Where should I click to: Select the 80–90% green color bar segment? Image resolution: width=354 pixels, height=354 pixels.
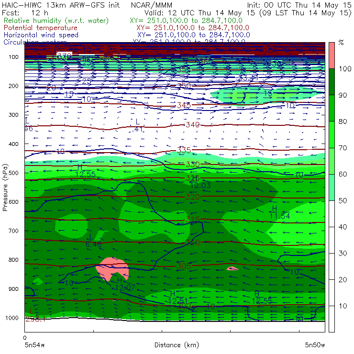point(332,108)
